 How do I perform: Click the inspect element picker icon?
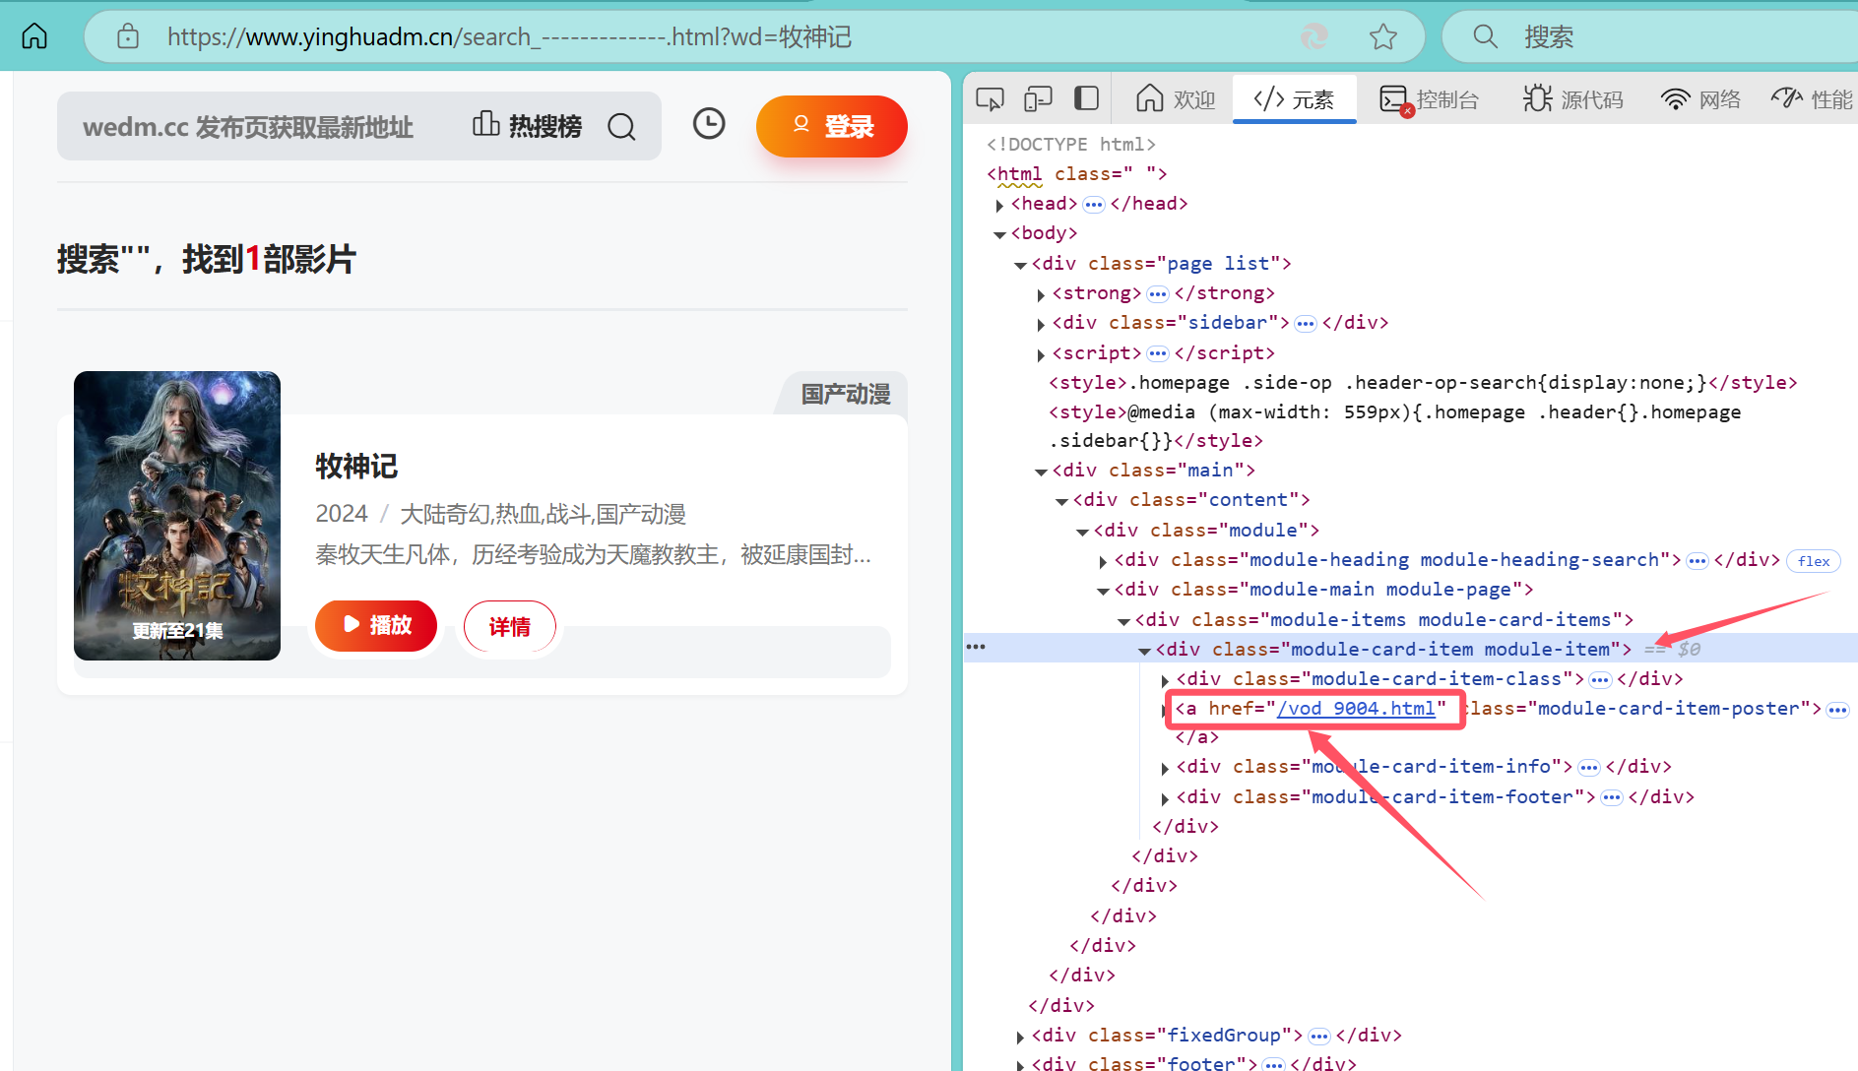[x=990, y=99]
